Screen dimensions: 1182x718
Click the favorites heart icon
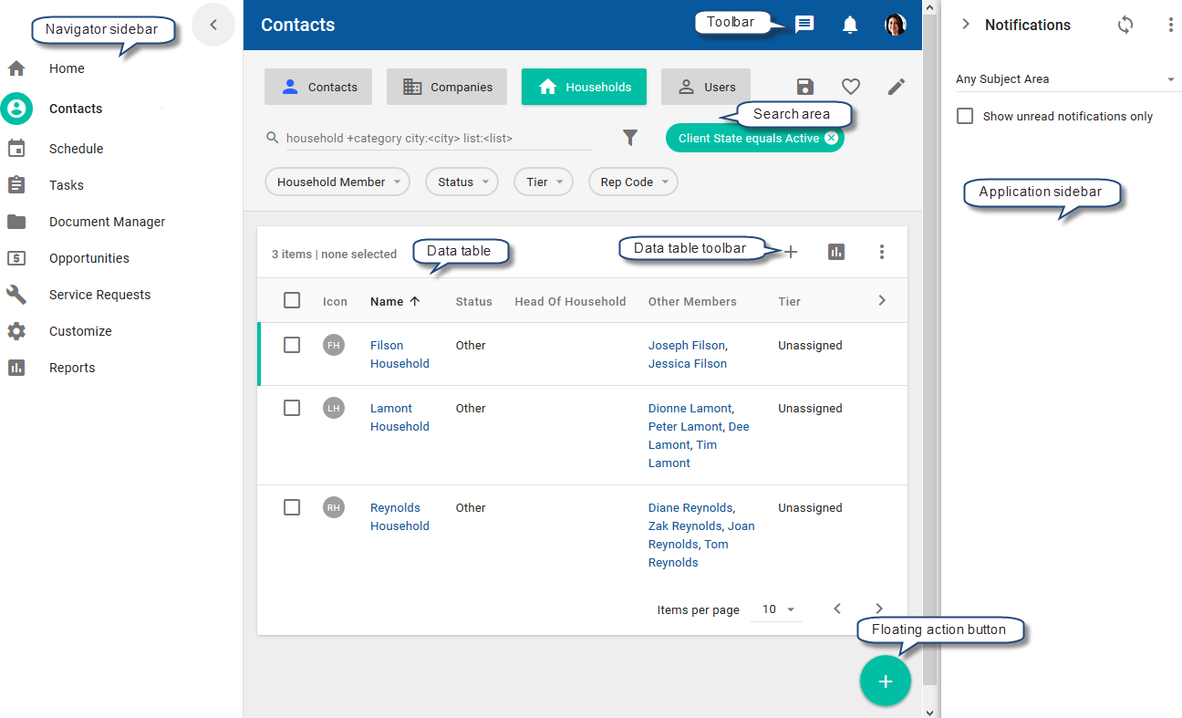point(850,86)
